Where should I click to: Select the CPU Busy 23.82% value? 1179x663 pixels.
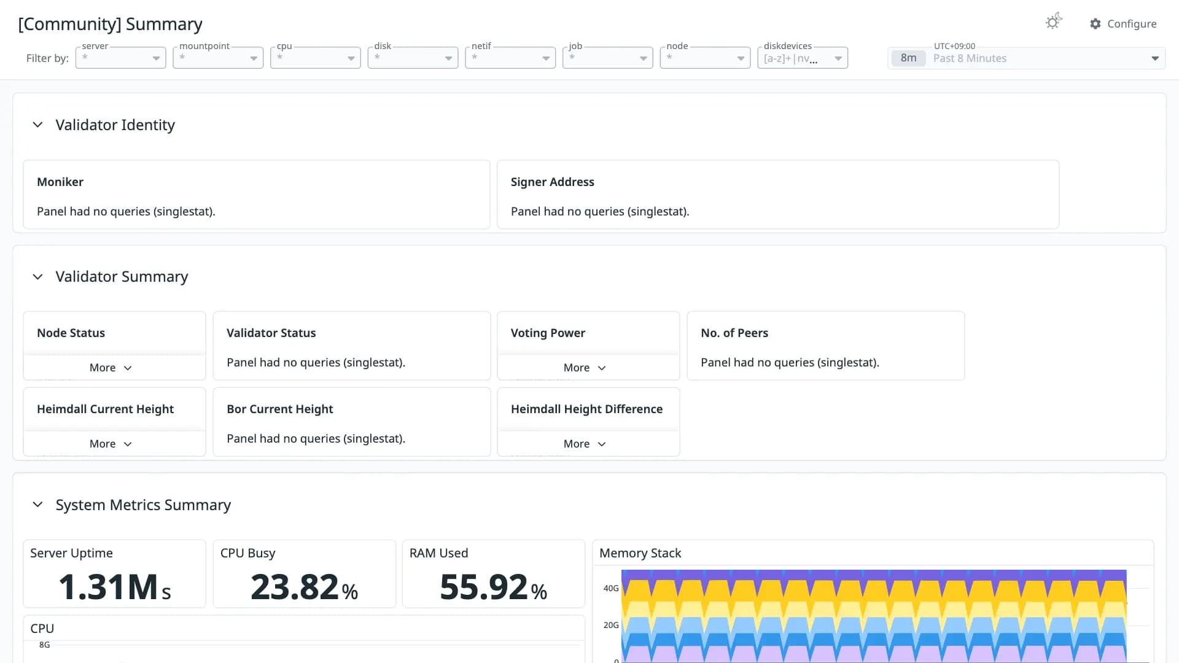305,587
